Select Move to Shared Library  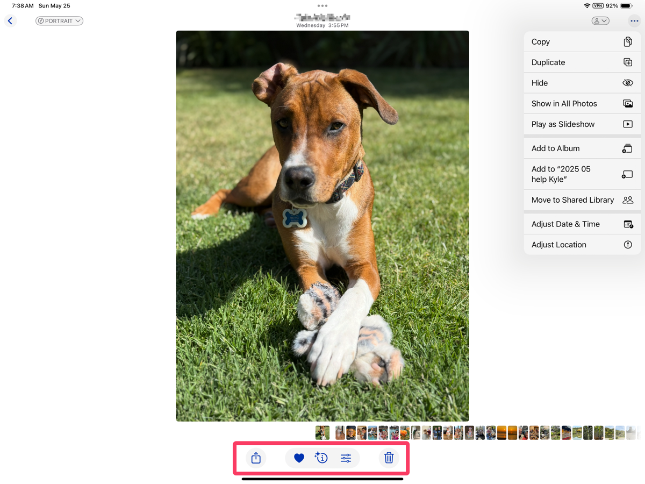(x=582, y=200)
